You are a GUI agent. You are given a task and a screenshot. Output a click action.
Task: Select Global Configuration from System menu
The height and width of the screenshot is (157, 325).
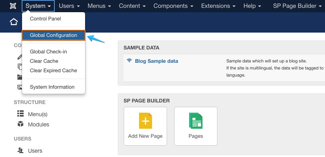point(54,35)
